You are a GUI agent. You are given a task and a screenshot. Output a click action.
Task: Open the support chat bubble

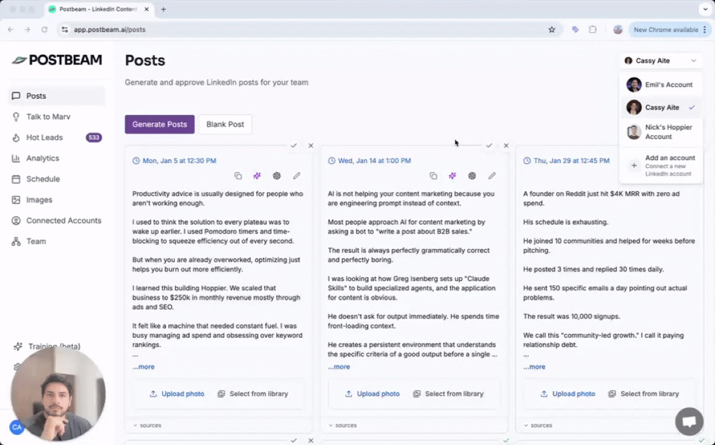pyautogui.click(x=689, y=422)
